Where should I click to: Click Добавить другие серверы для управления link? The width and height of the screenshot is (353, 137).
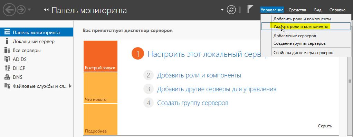(x=217, y=89)
